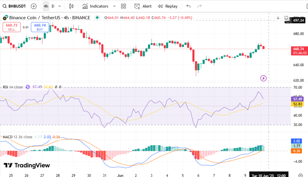Click the yellow RSI value 52.83 in legend
308x177 pixels.
tap(48, 87)
